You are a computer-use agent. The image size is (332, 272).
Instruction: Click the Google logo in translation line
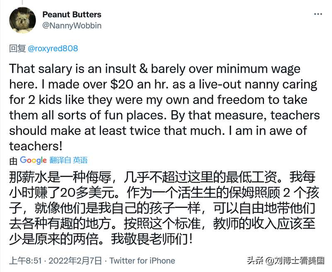tap(33, 160)
